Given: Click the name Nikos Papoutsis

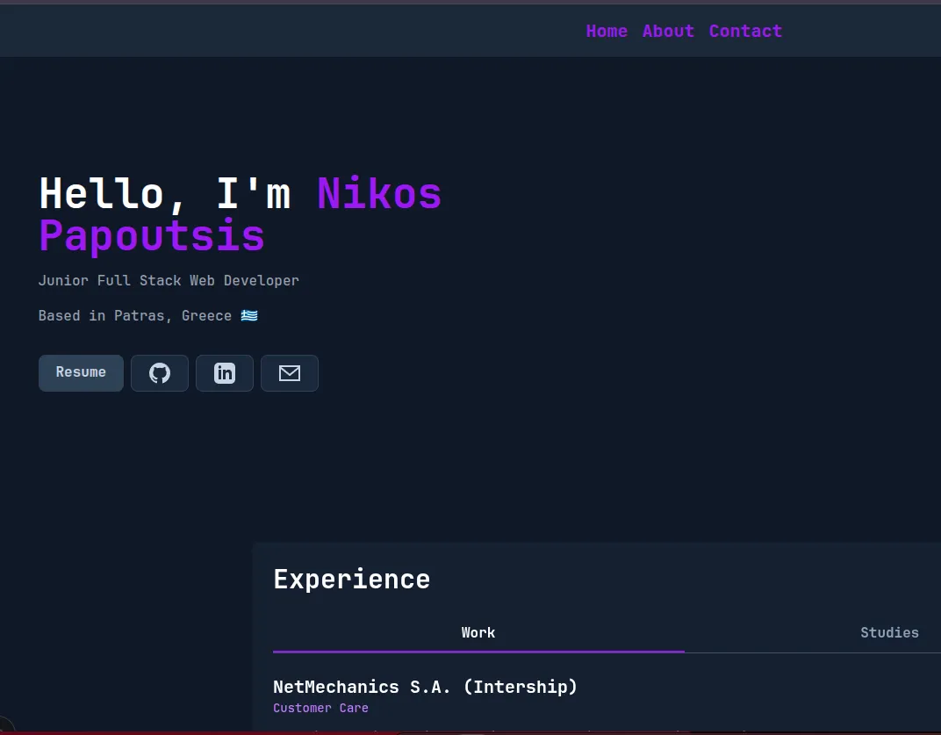Looking at the screenshot, I should pyautogui.click(x=378, y=193).
